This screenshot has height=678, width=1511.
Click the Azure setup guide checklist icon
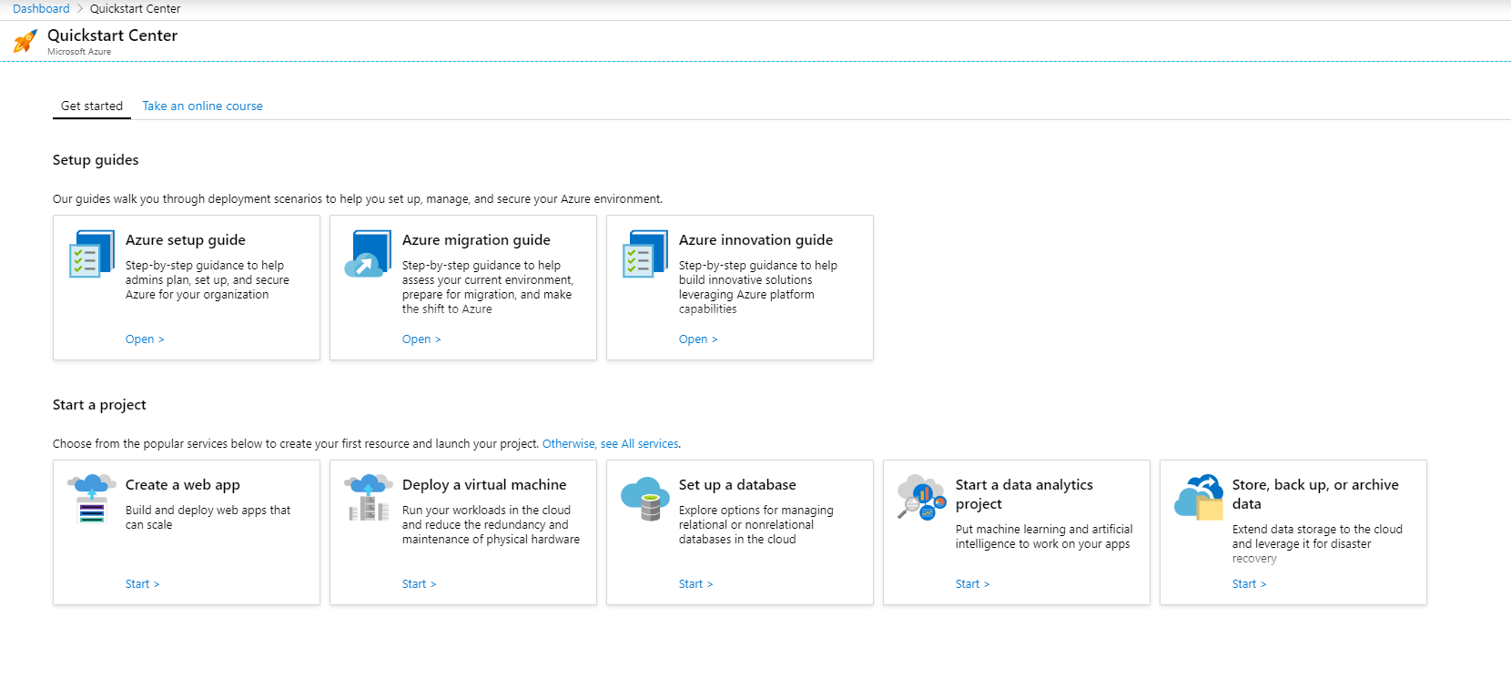[92, 254]
